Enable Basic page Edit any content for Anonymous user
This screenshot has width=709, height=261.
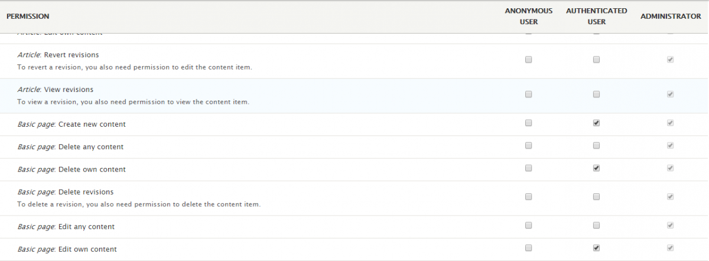[529, 225]
